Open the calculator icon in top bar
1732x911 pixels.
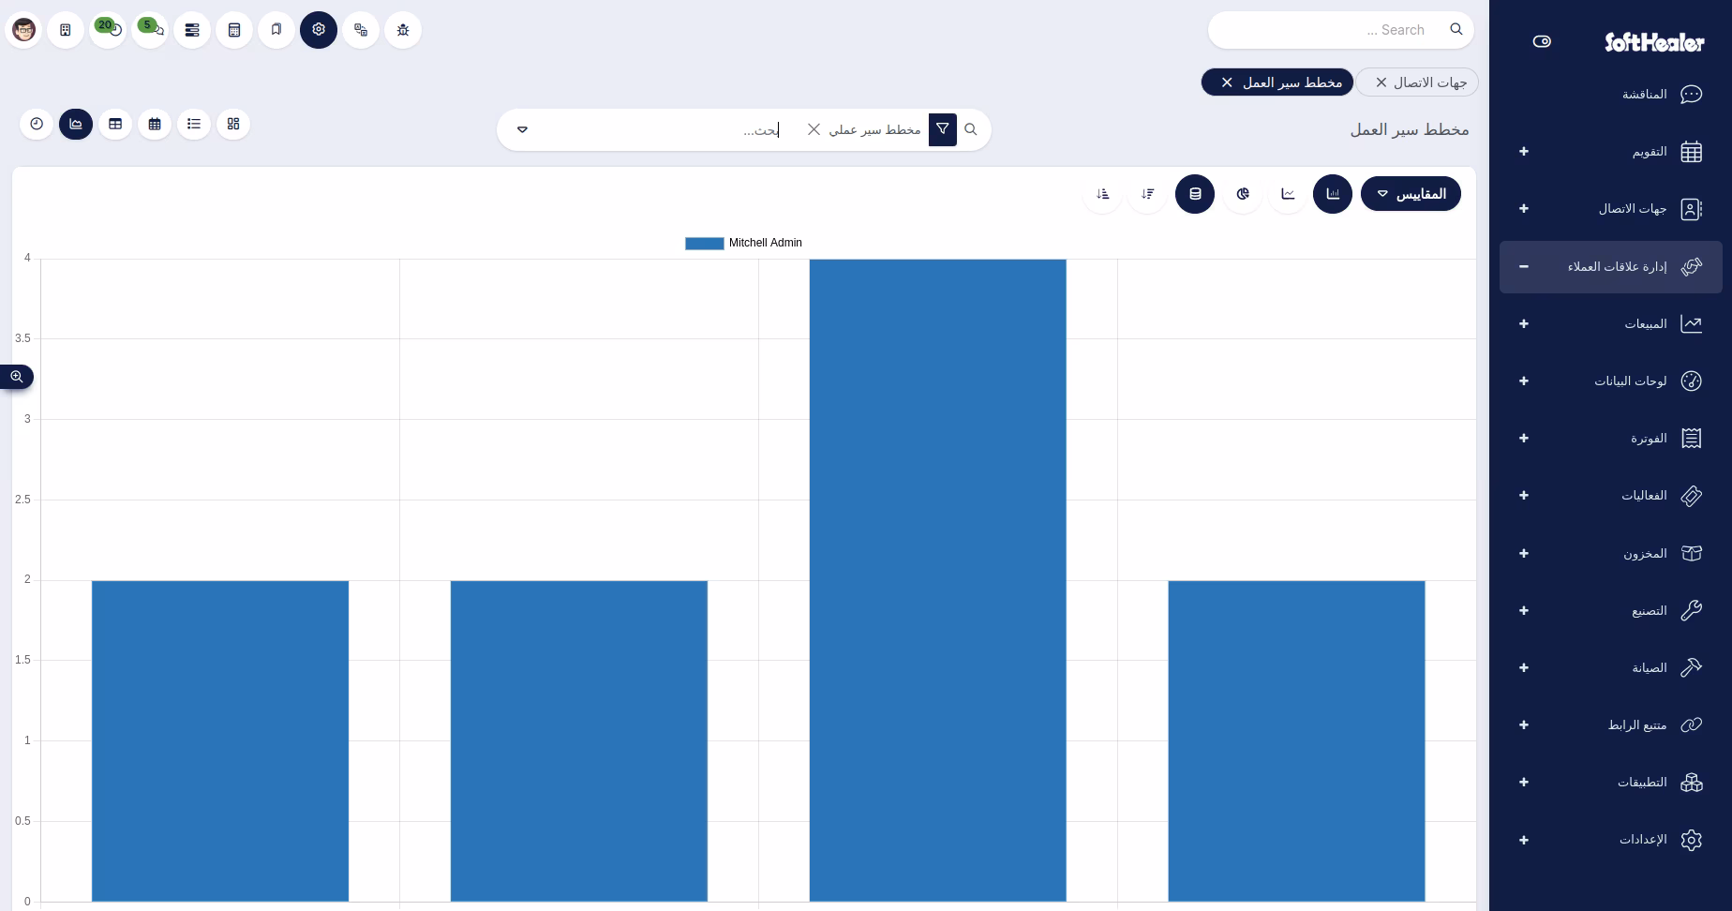pyautogui.click(x=234, y=30)
